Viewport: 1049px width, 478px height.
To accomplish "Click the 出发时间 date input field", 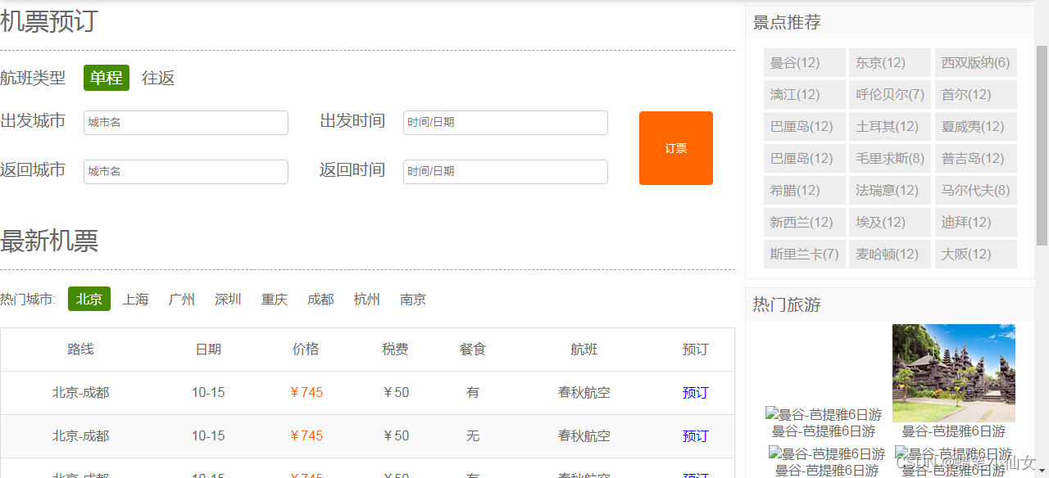I will click(505, 122).
